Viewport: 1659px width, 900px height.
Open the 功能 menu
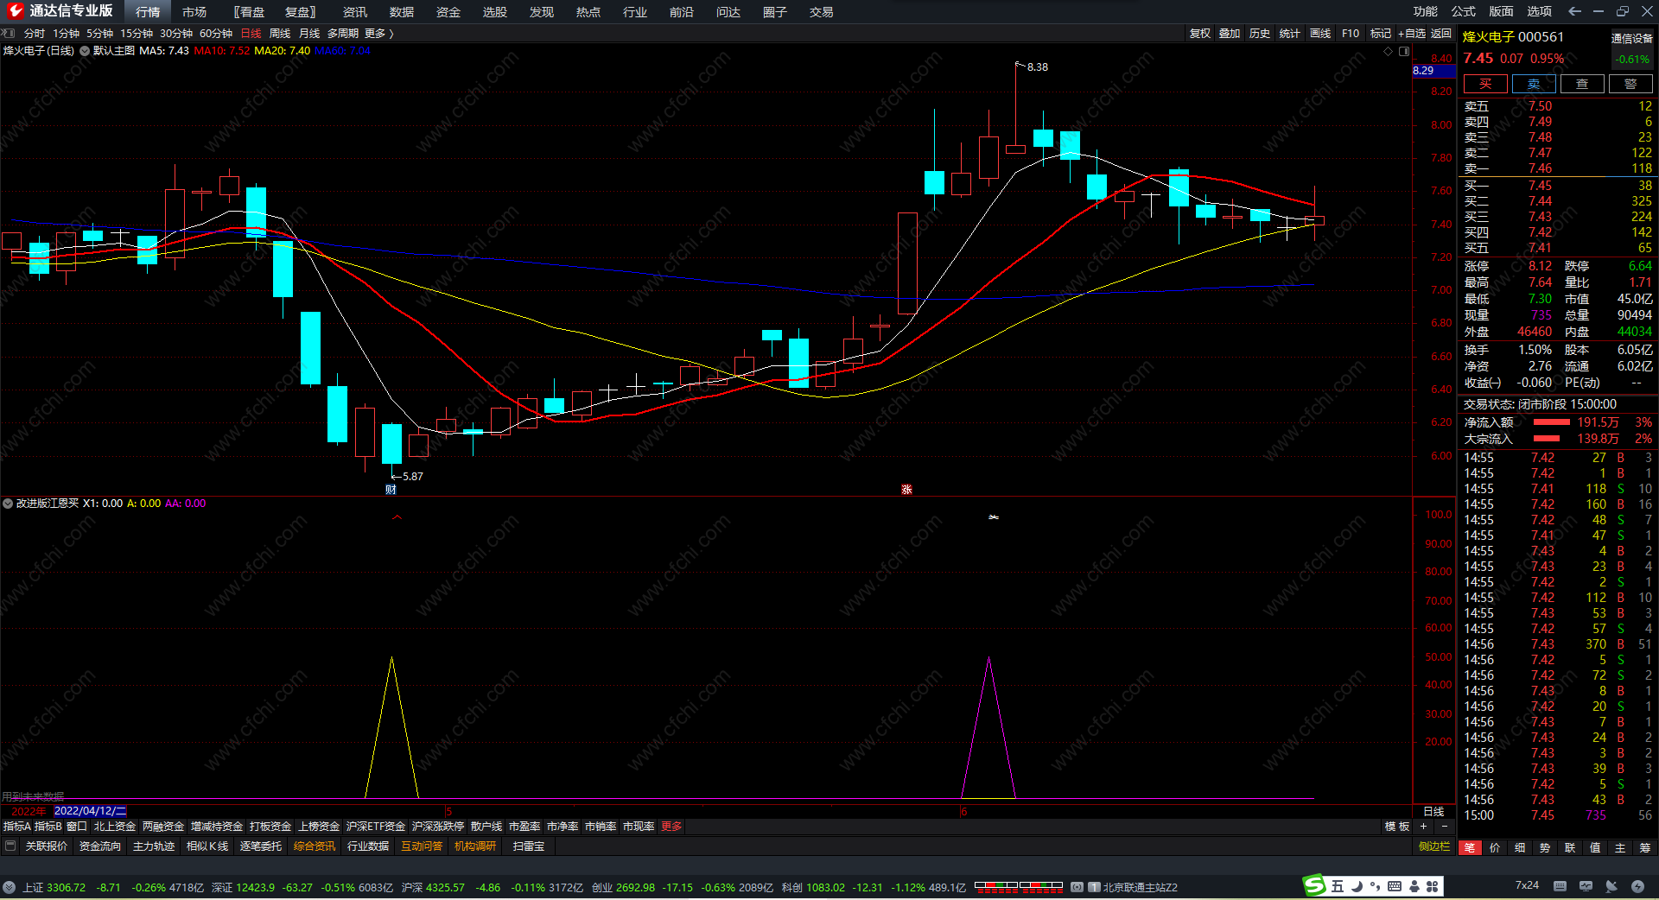tap(1426, 11)
